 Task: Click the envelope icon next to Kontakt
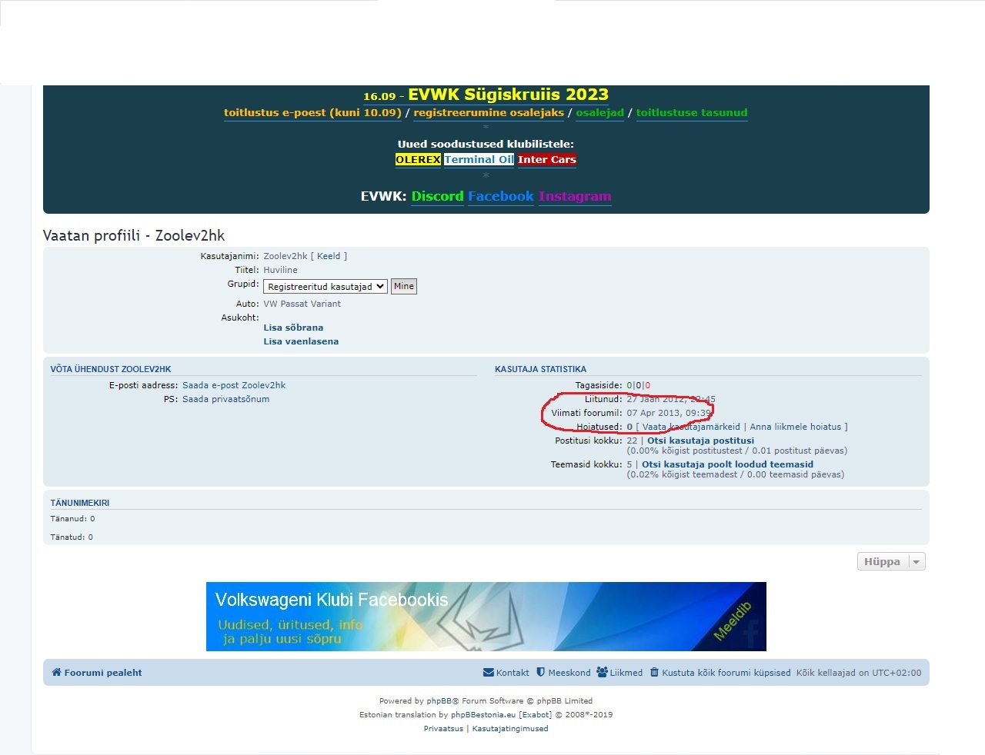click(x=488, y=673)
